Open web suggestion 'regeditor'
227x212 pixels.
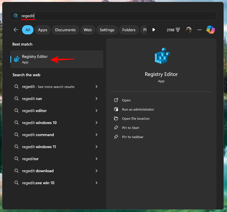point(57,159)
